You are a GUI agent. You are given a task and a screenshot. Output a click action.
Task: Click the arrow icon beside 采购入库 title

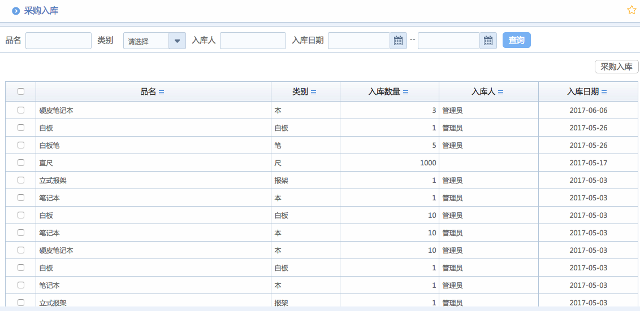[16, 11]
